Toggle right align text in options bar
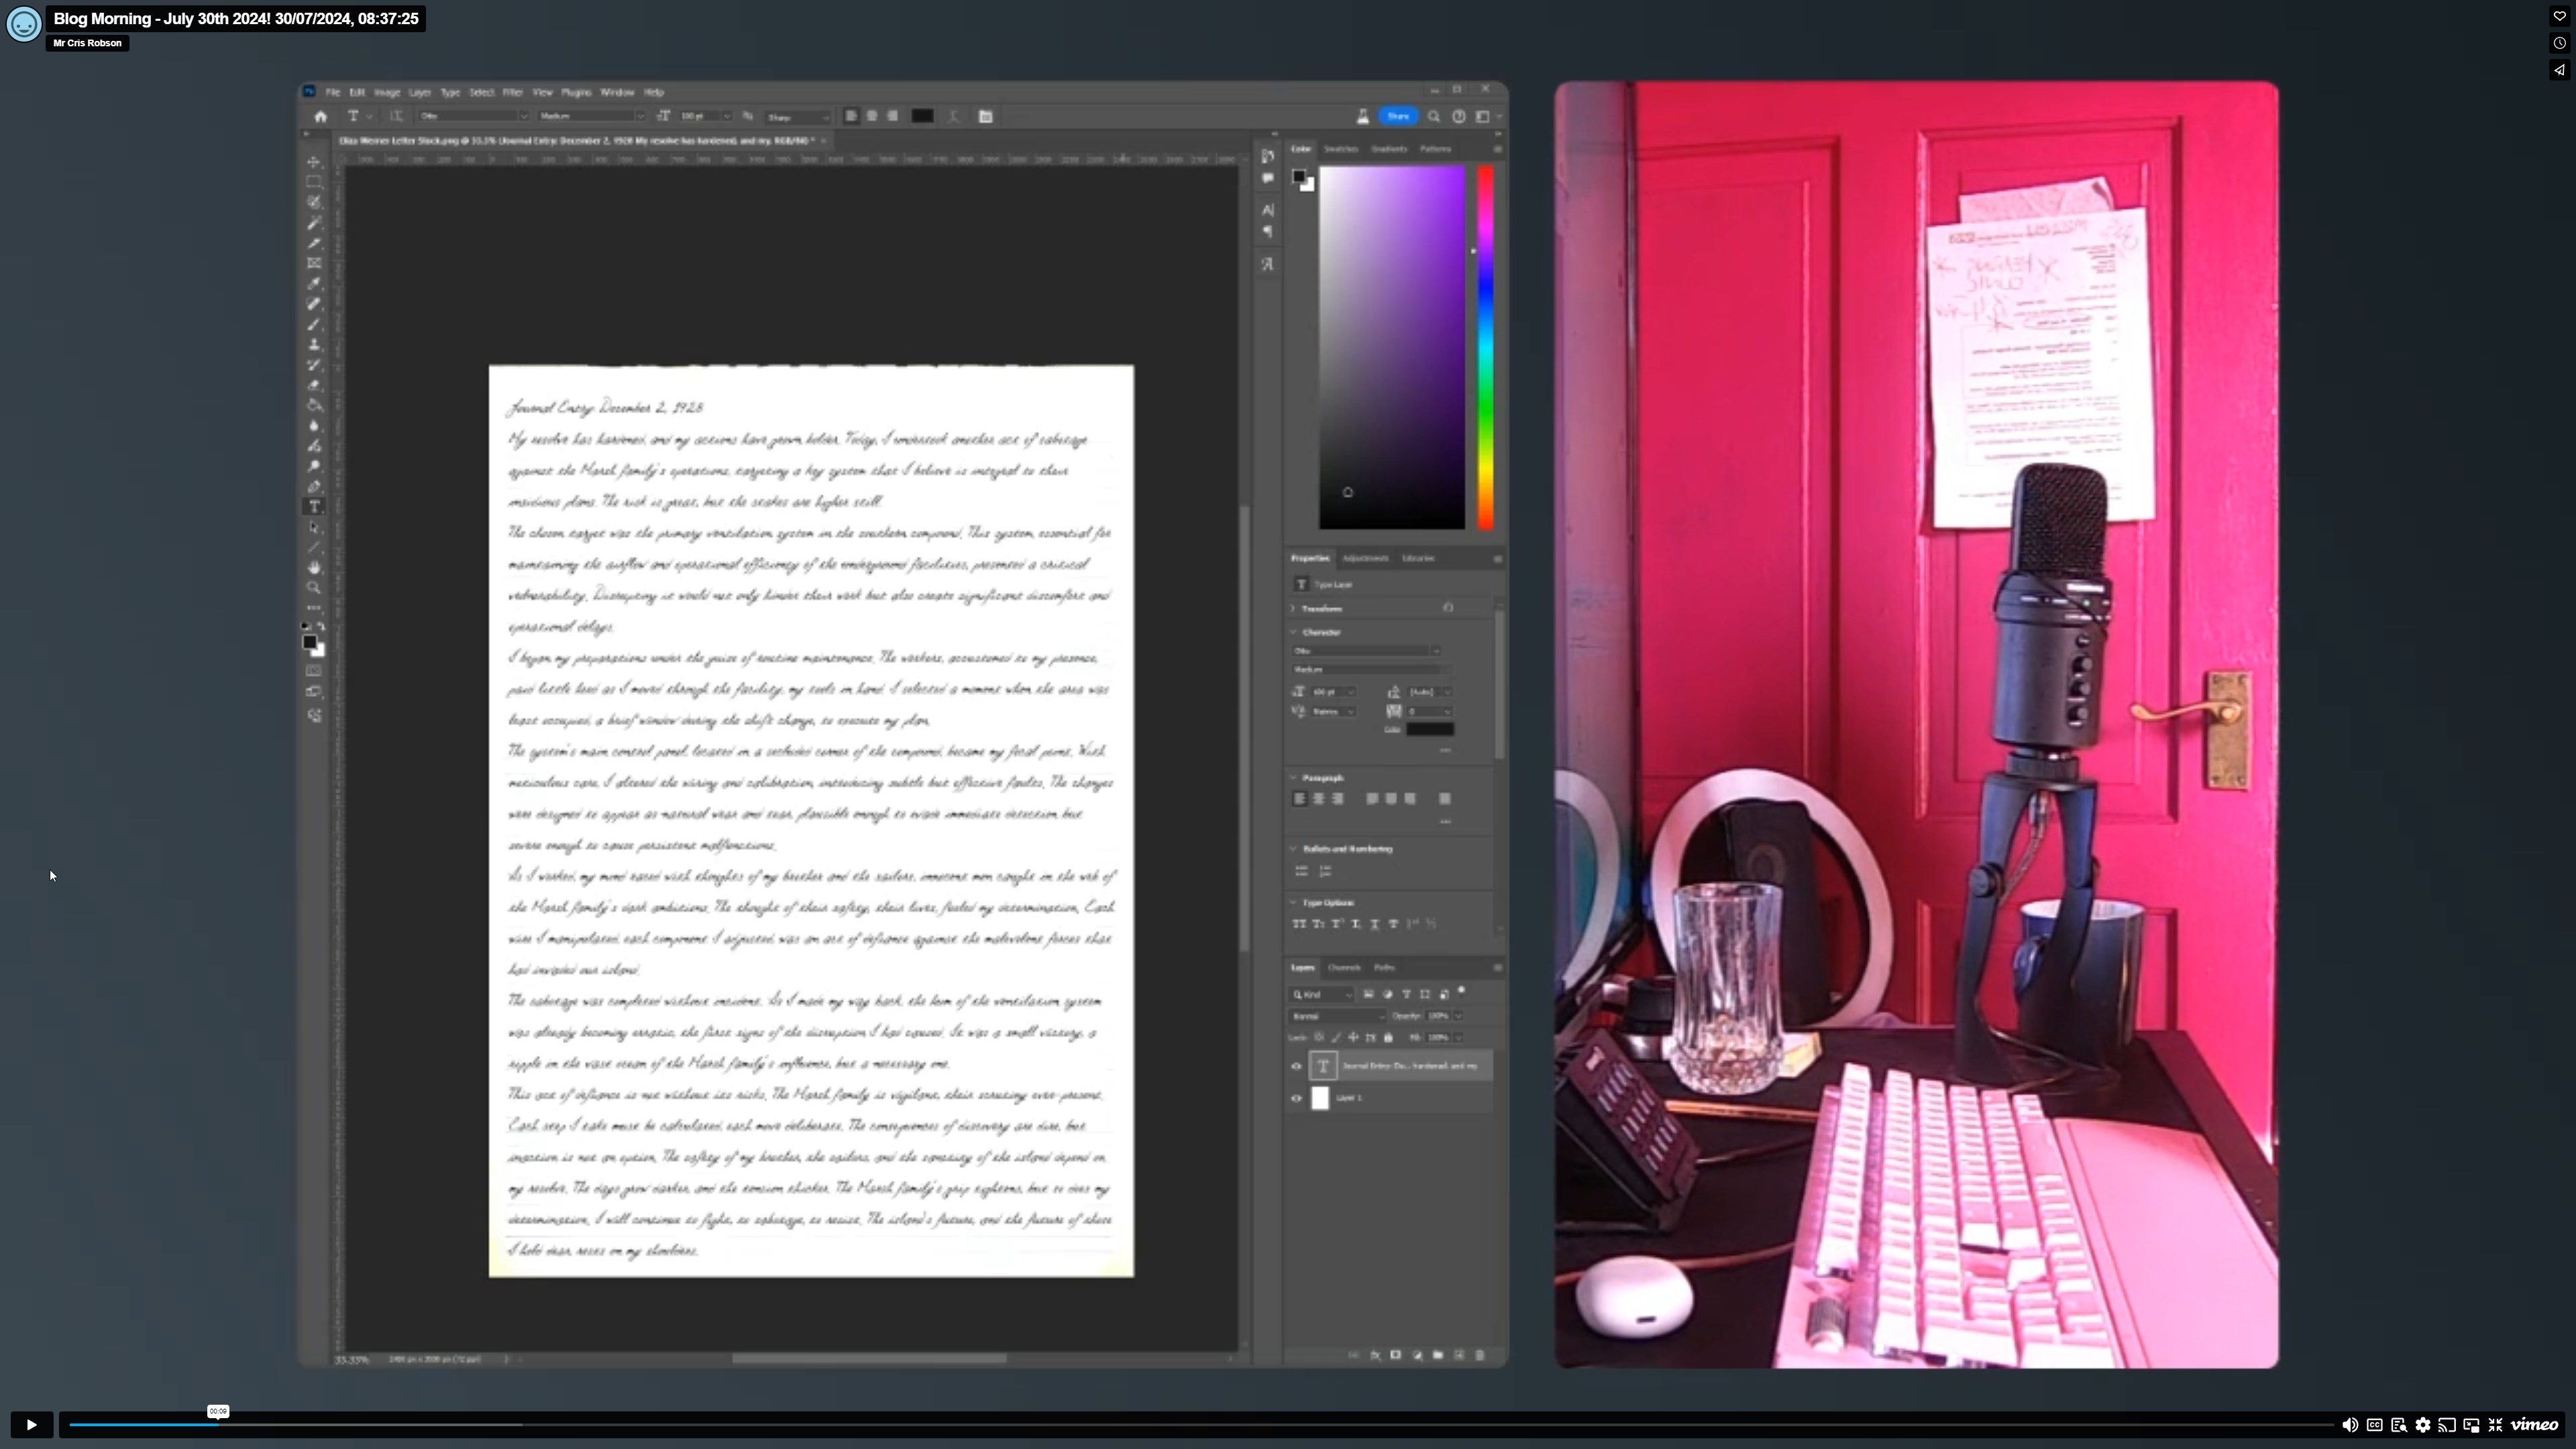Viewport: 2576px width, 1449px height. 893,116
